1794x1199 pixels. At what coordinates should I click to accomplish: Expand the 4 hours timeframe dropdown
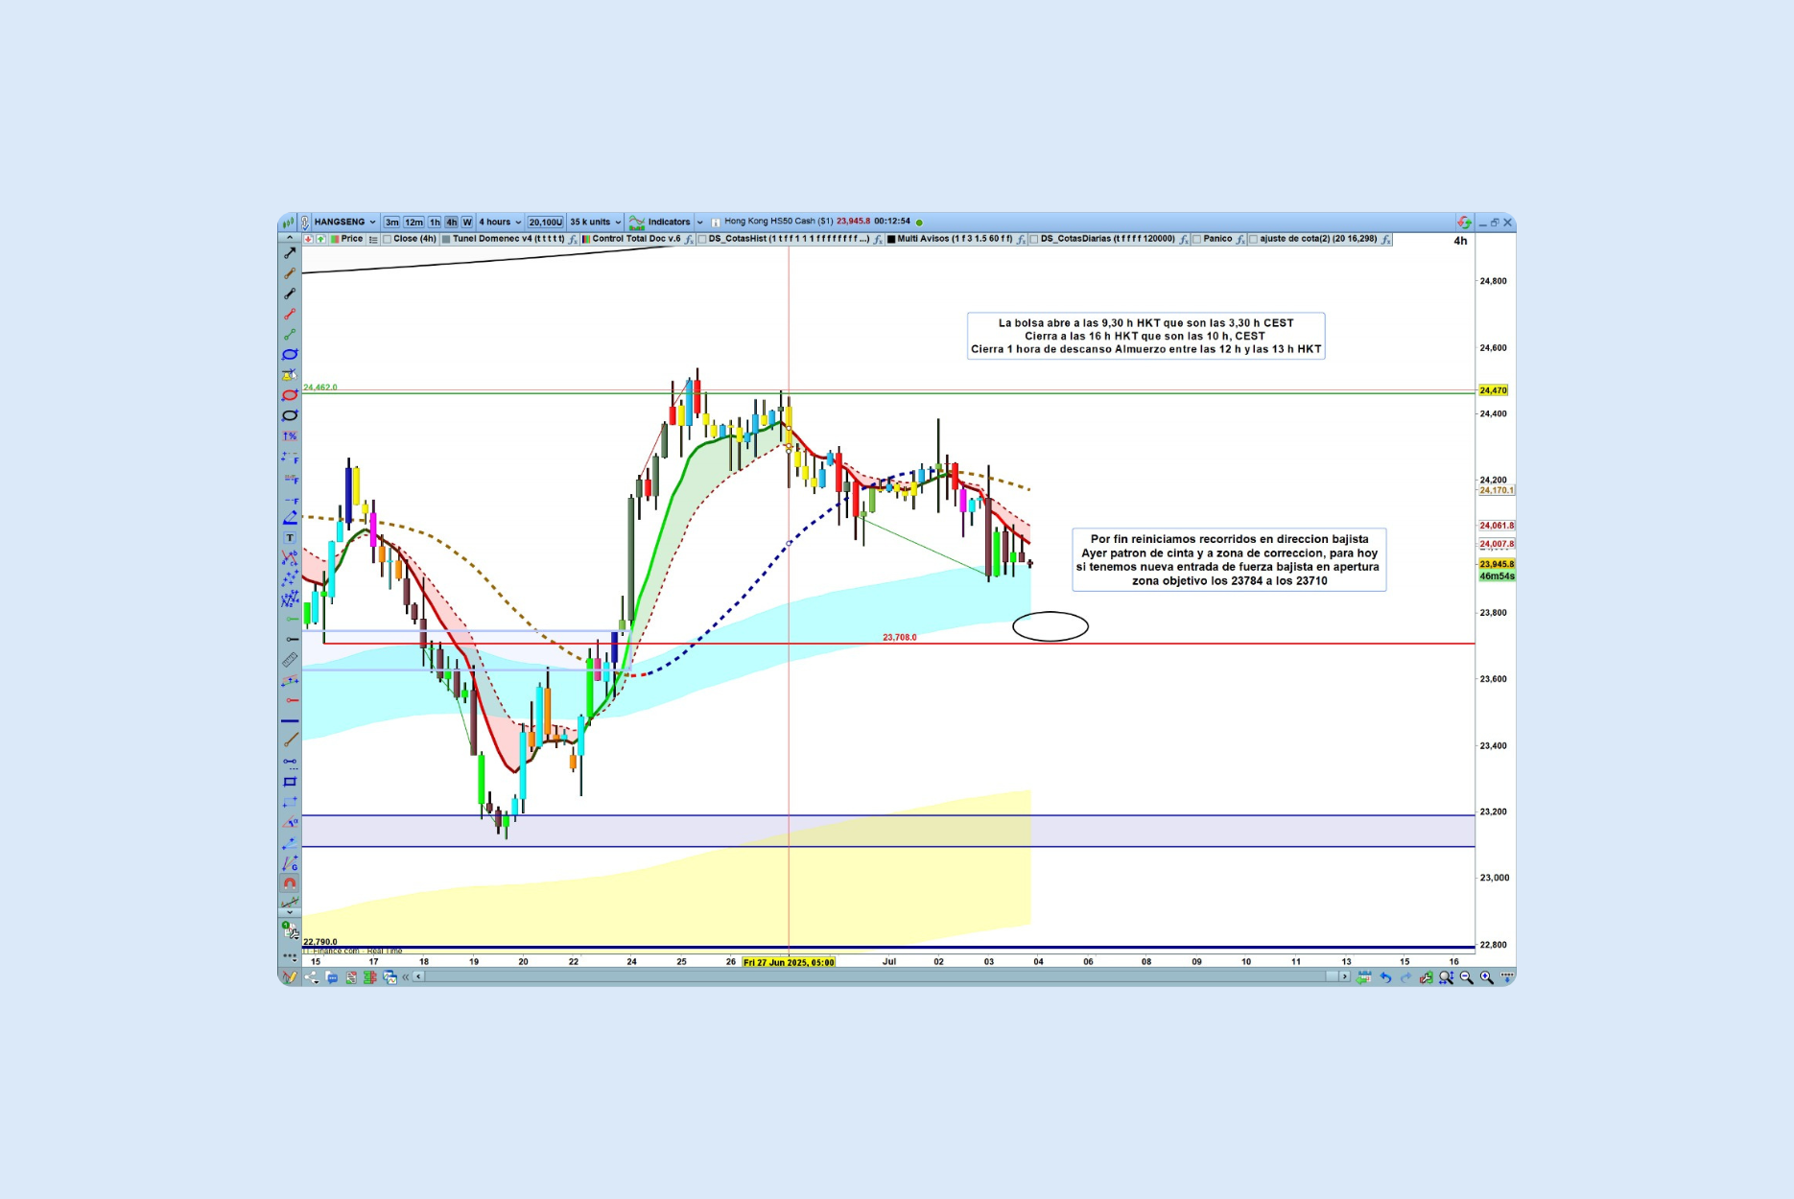(x=500, y=223)
